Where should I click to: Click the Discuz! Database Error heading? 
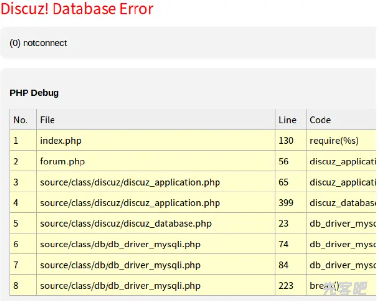point(77,9)
